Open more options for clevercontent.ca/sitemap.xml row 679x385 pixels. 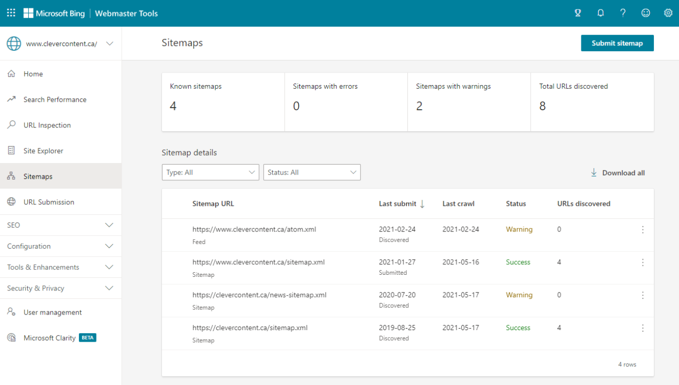pyautogui.click(x=642, y=328)
